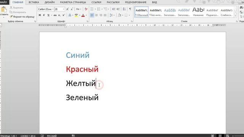Open highlight color dropdown arrow
The width and height of the screenshot is (244, 137).
pos(80,15)
